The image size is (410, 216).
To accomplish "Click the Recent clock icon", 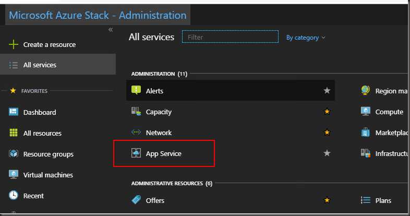I will click(x=14, y=196).
